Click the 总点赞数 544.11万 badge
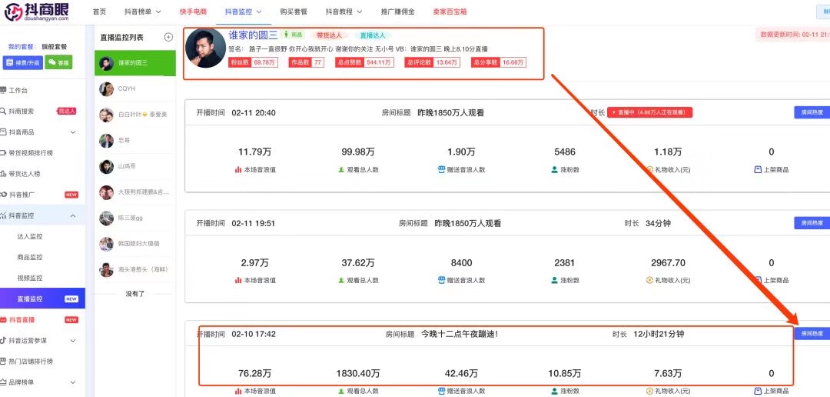This screenshot has height=397, width=830. pos(365,62)
